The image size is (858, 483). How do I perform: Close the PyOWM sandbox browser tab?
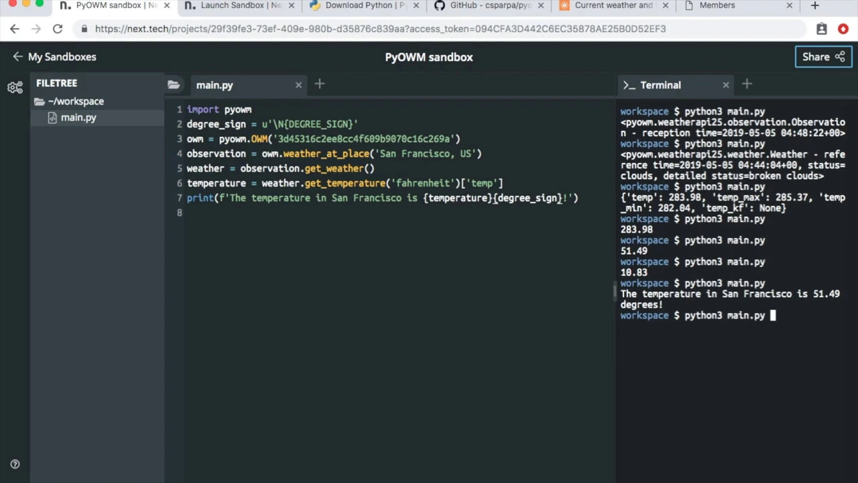[x=167, y=5]
